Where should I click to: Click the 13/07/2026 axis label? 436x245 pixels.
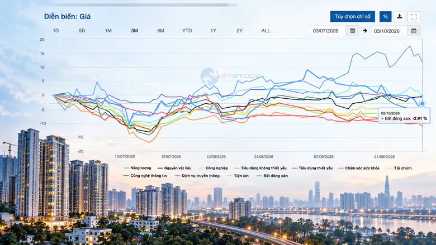pyautogui.click(x=125, y=157)
